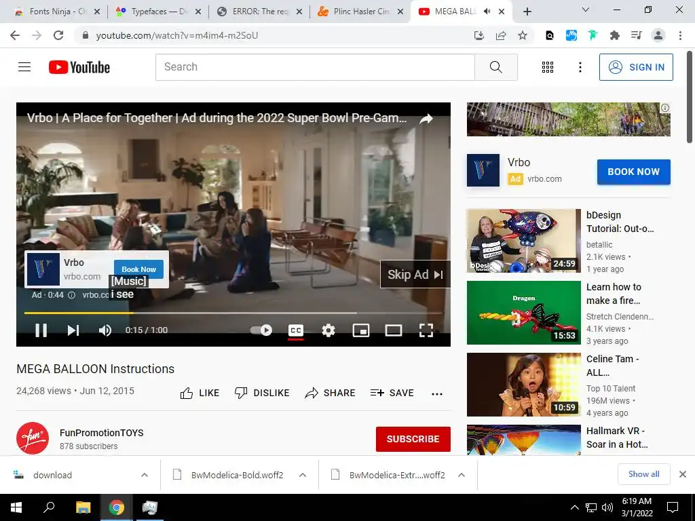Dislike the MEGA BALLOON video

262,393
